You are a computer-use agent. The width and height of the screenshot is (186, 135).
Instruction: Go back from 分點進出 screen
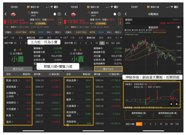[126, 14]
